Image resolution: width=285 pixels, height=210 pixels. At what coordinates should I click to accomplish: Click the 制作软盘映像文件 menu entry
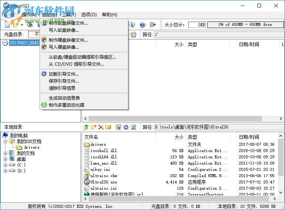coord(84,23)
